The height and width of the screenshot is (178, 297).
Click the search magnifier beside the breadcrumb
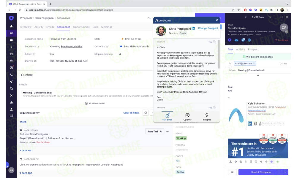(149, 18)
